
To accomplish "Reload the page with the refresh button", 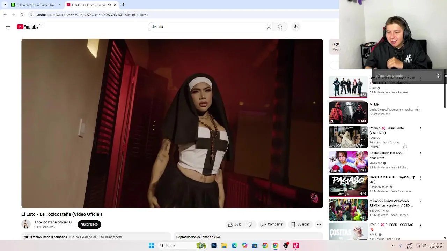I will pyautogui.click(x=22, y=15).
